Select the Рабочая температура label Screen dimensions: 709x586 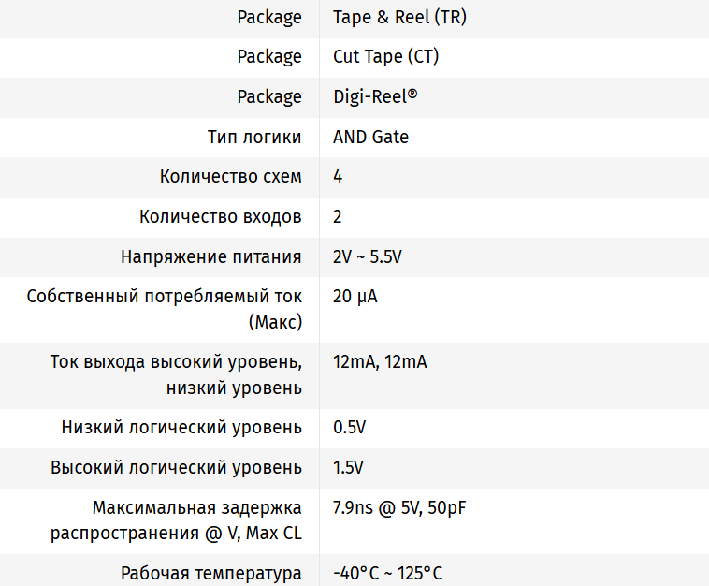click(x=211, y=573)
